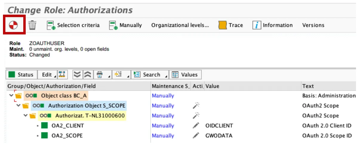Viewport: 359px width, 146px height.
Task: Click the print icon in the tree toolbar
Action: point(100,75)
